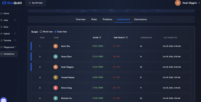Click the Youssef Nassar avatar
Screen dimensions: 201x102
pos(56,77)
